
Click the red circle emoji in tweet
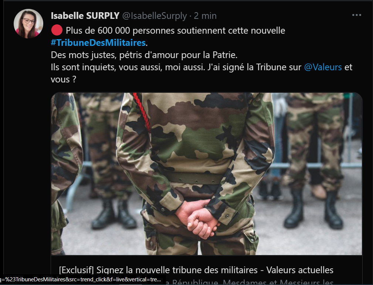click(x=57, y=30)
